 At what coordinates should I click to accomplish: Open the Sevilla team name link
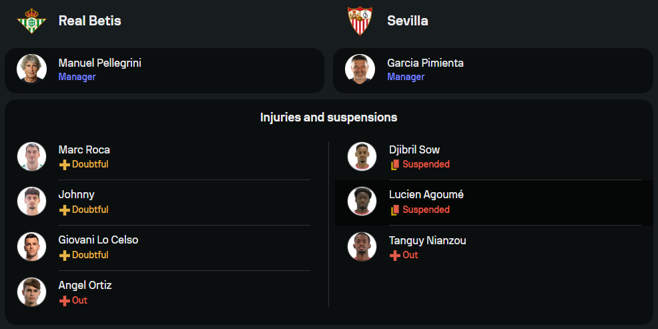click(x=407, y=21)
